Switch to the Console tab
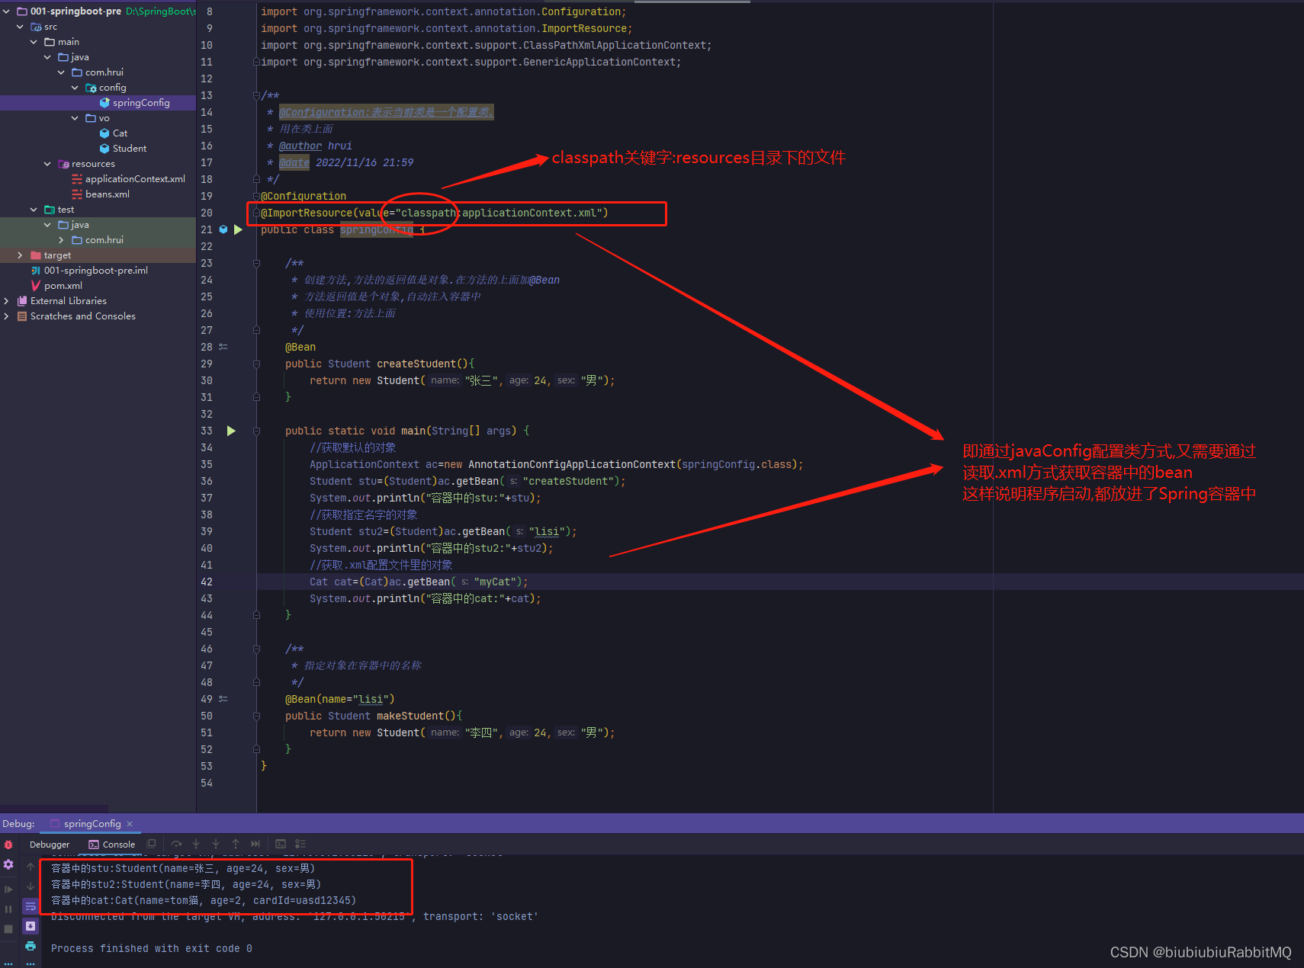The image size is (1304, 968). click(x=112, y=845)
